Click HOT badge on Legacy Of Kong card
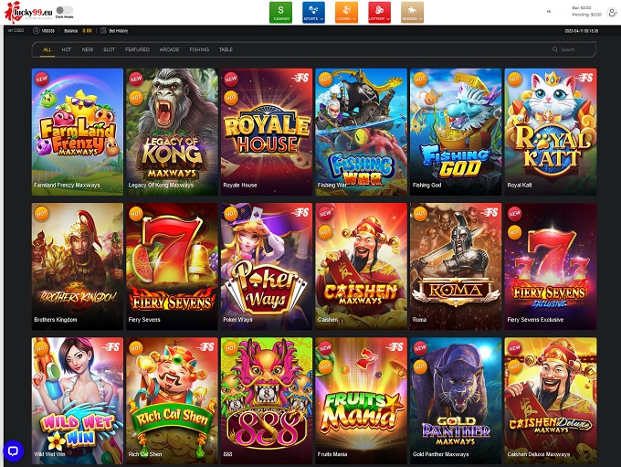 pyautogui.click(x=136, y=97)
